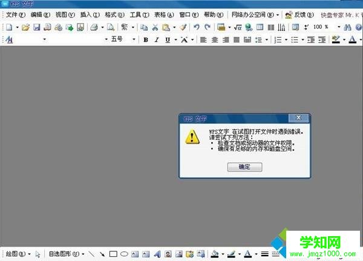Open the highlight color dropdown arrow
Screen dimensions: 363x261
coord(344,40)
